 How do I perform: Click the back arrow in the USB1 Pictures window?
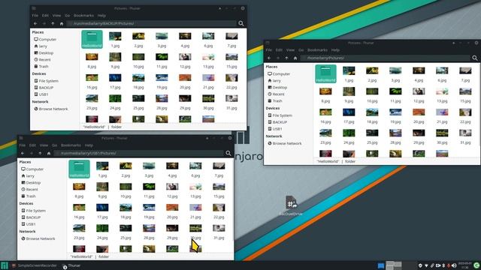[x=23, y=153]
